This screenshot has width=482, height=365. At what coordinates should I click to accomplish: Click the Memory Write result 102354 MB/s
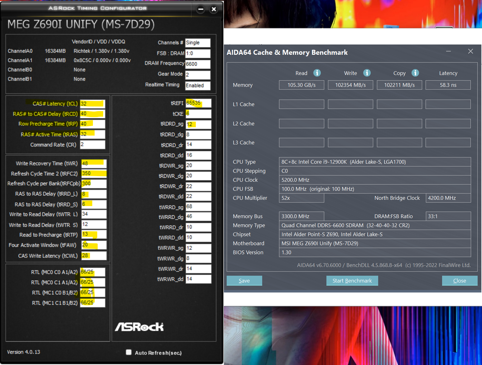point(350,85)
